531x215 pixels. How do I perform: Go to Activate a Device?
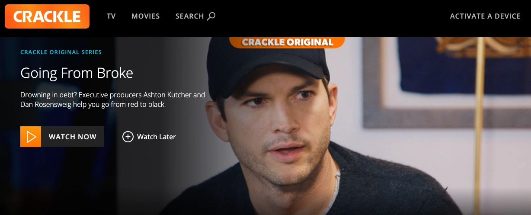pyautogui.click(x=485, y=16)
